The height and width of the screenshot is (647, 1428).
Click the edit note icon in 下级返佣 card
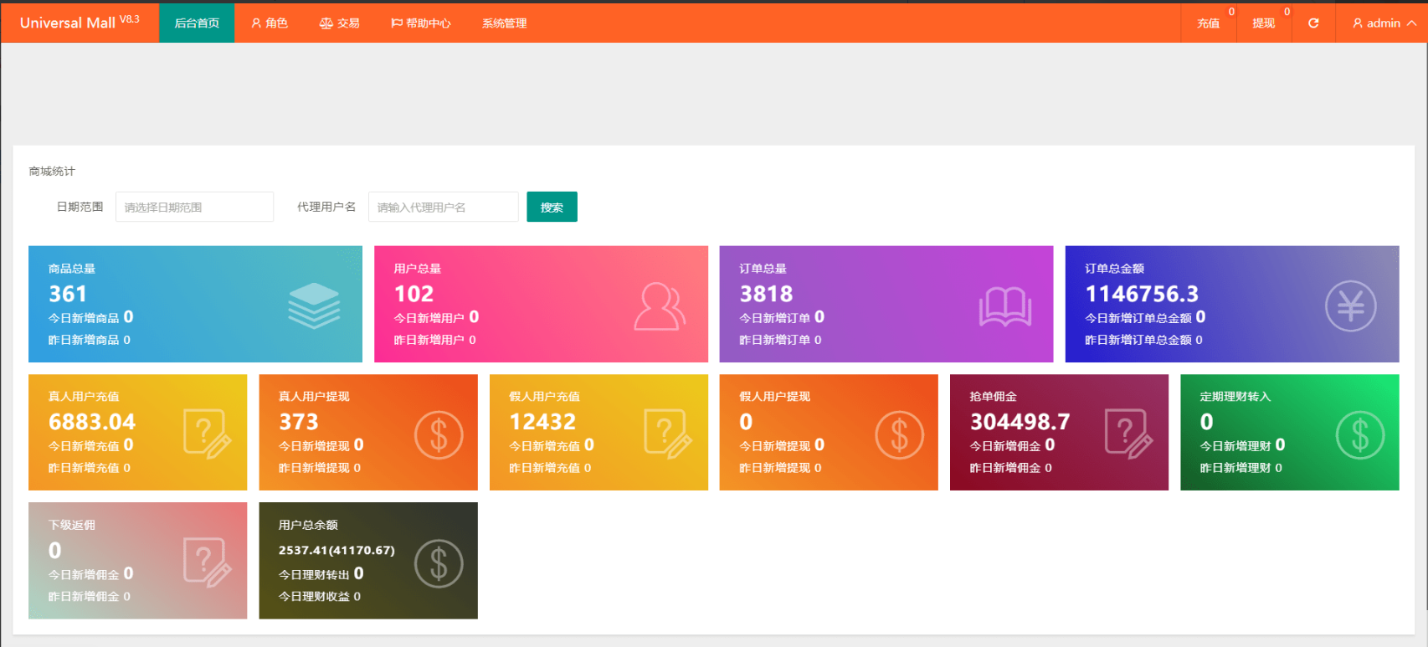(207, 562)
